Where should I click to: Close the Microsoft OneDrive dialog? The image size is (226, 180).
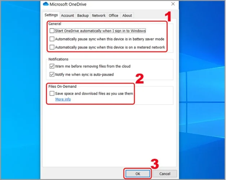click(173, 4)
